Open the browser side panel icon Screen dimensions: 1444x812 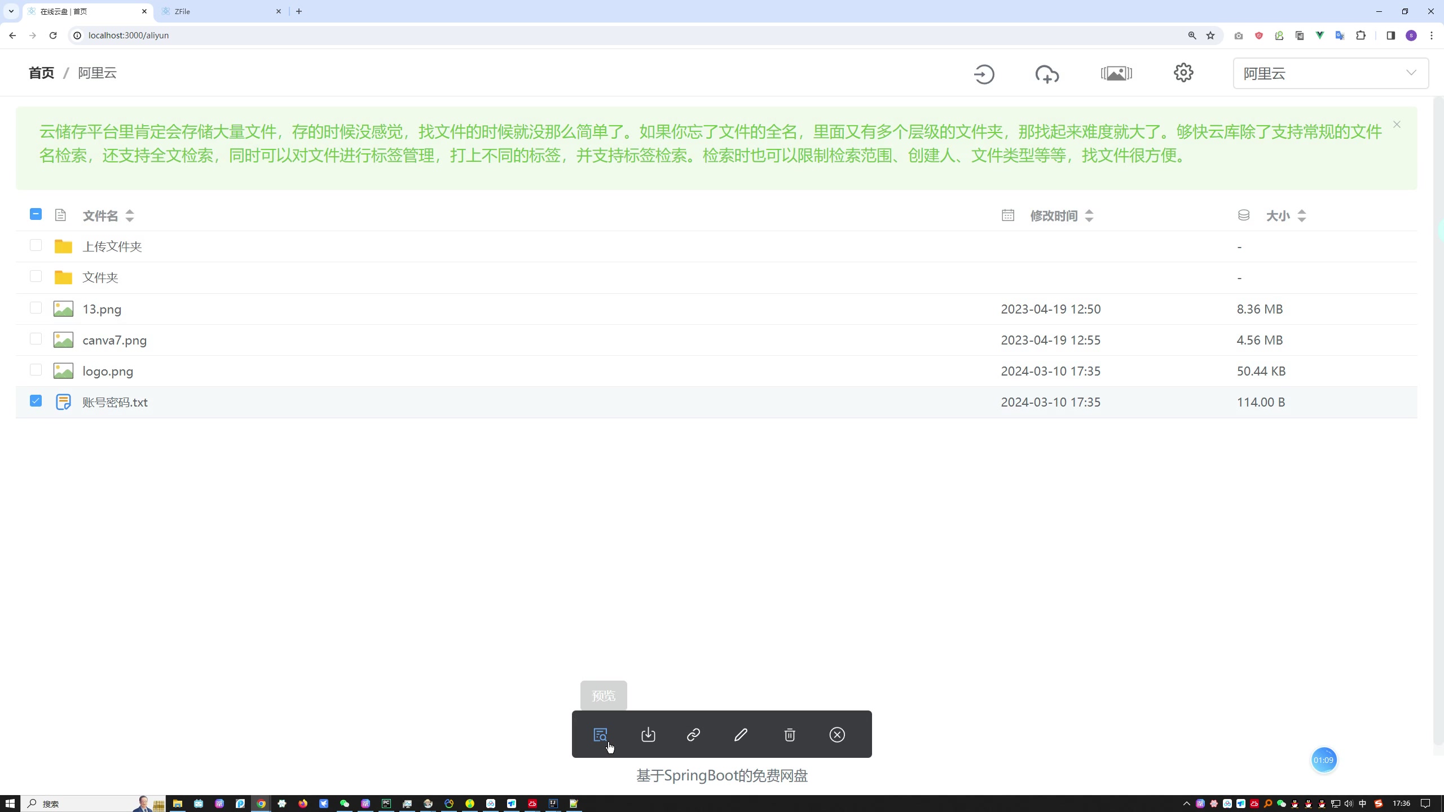coord(1390,36)
